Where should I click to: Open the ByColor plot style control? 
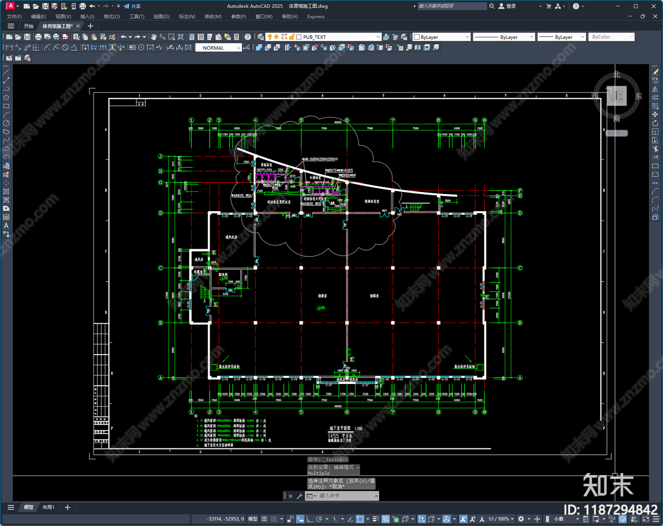[611, 37]
